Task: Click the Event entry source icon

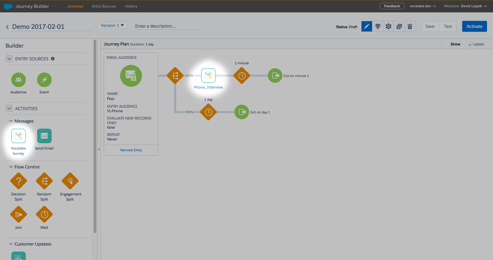Action: pyautogui.click(x=44, y=80)
